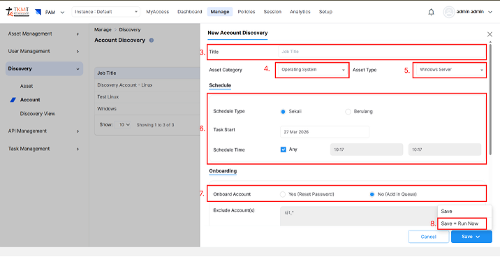The image size is (500, 257).
Task: Select the Test Linux row
Action: [147, 97]
